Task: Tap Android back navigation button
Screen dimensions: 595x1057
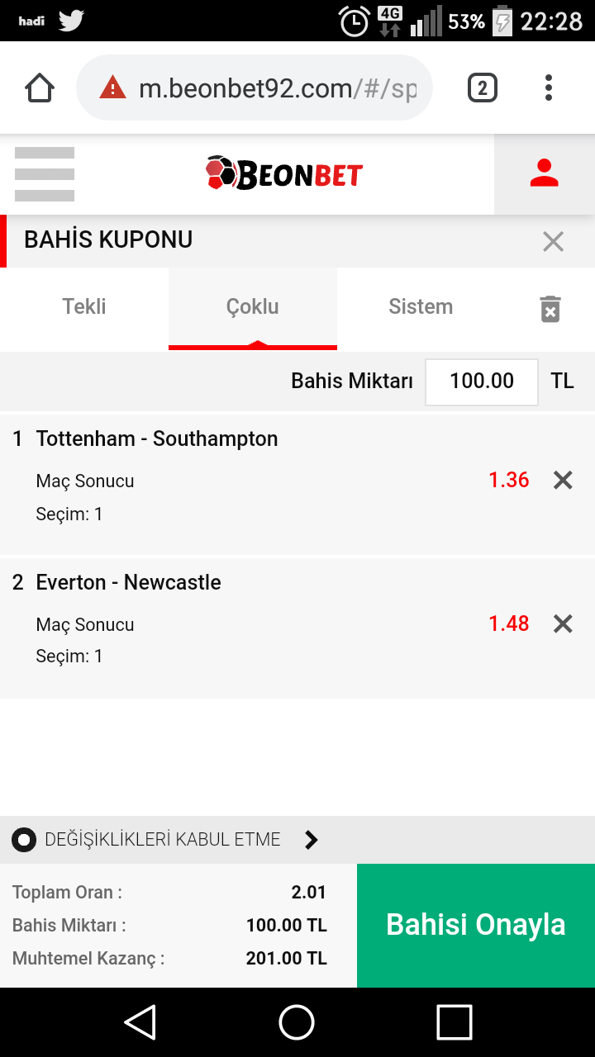Action: 140,1022
